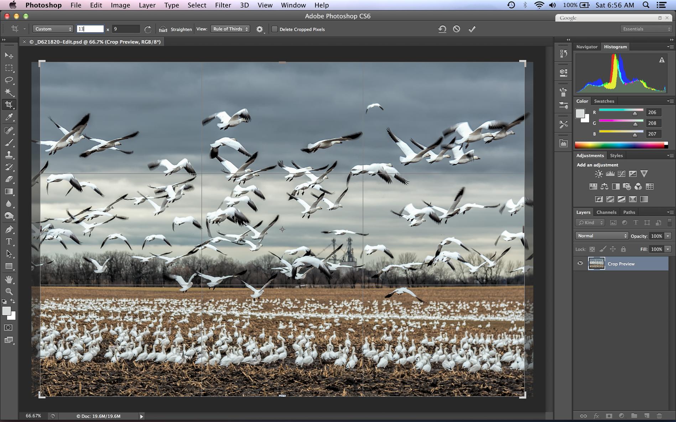Viewport: 676px width, 422px height.
Task: Enable Delete Cropped Pixels checkbox
Action: click(275, 29)
